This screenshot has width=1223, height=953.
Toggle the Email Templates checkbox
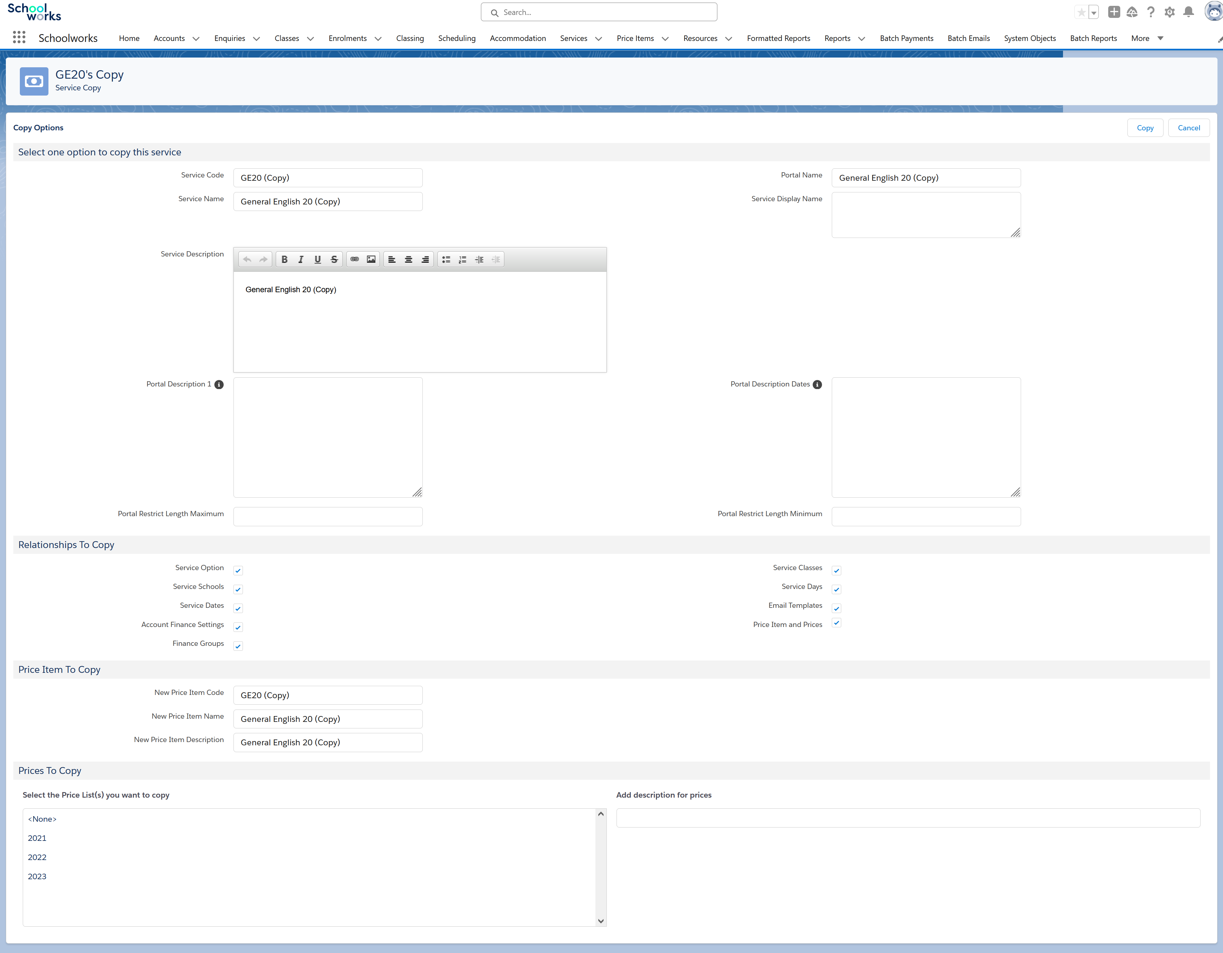(836, 608)
